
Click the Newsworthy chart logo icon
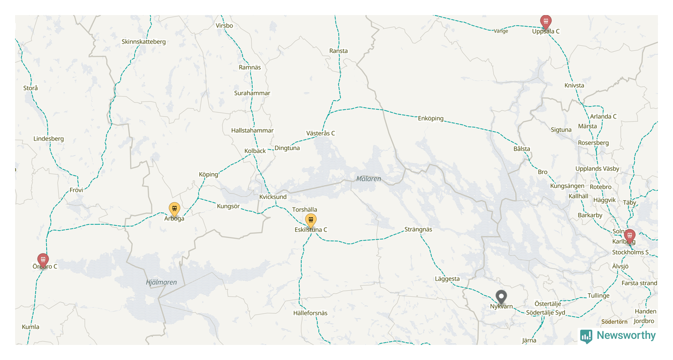[586, 336]
